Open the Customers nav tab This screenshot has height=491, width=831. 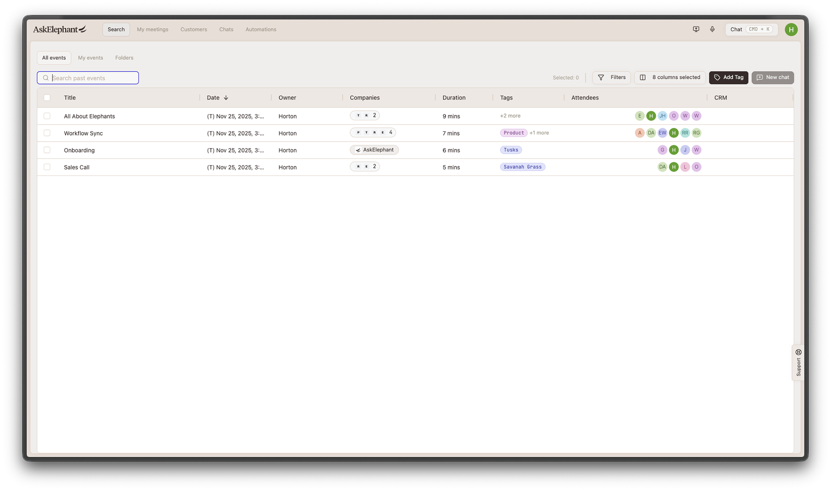[193, 29]
